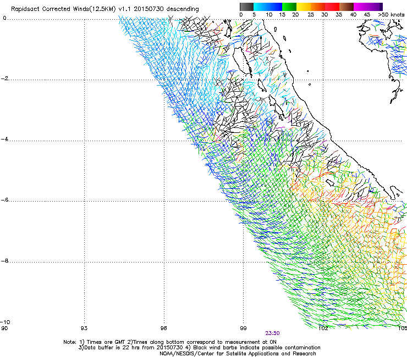
Task: Click the latitude axis label '-10'
Action: click(x=5, y=322)
